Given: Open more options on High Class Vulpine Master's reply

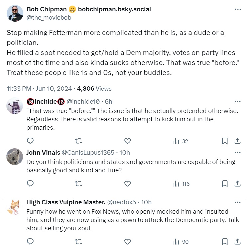Looking at the screenshot, I should pyautogui.click(x=238, y=202).
